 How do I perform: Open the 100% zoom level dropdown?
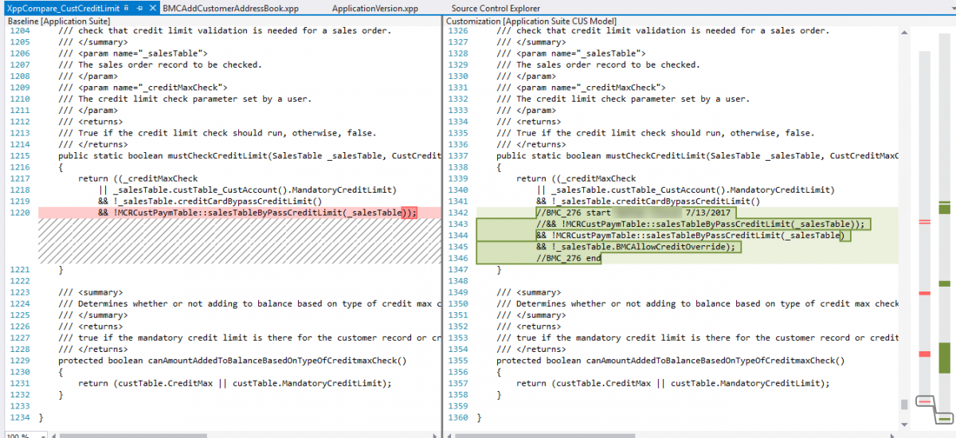coord(33,435)
